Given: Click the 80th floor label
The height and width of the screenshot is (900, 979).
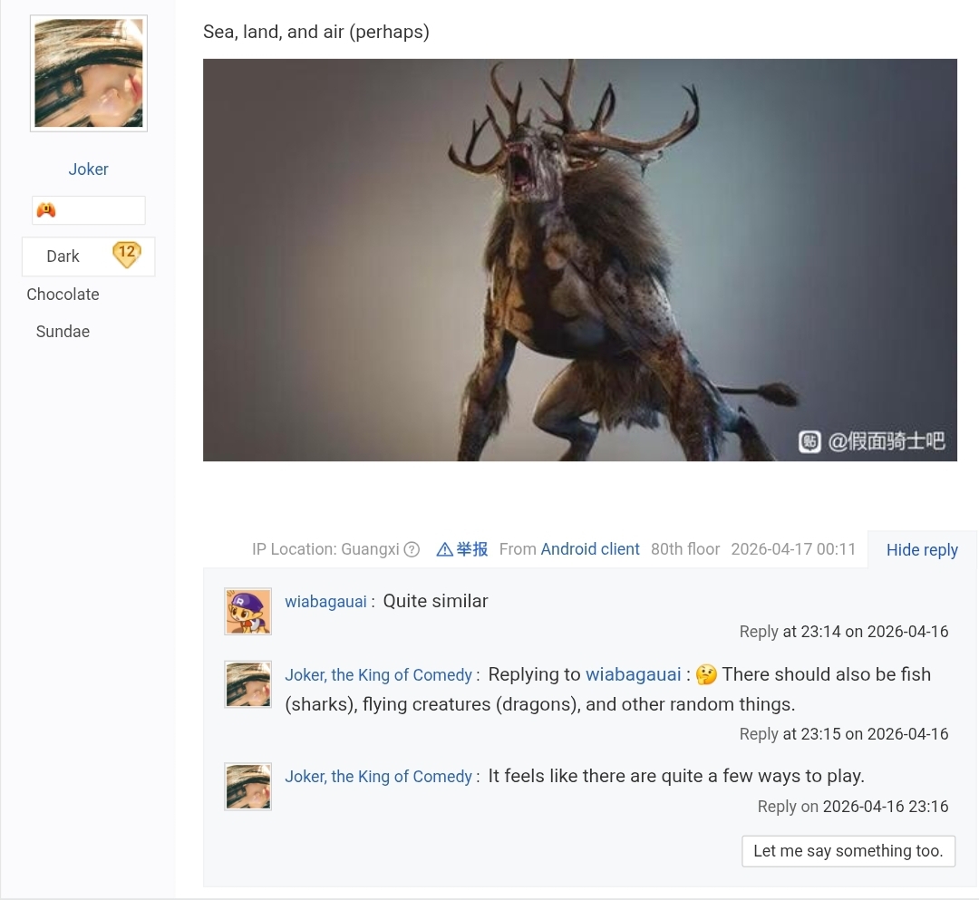Looking at the screenshot, I should (685, 549).
